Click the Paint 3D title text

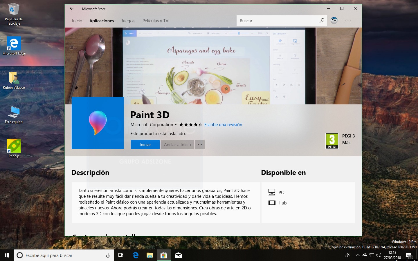coord(150,115)
